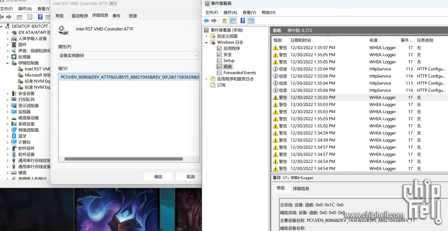Screen dimensions: 448x231
Task: Go back in Event Viewer toolbar
Action: click(206, 21)
